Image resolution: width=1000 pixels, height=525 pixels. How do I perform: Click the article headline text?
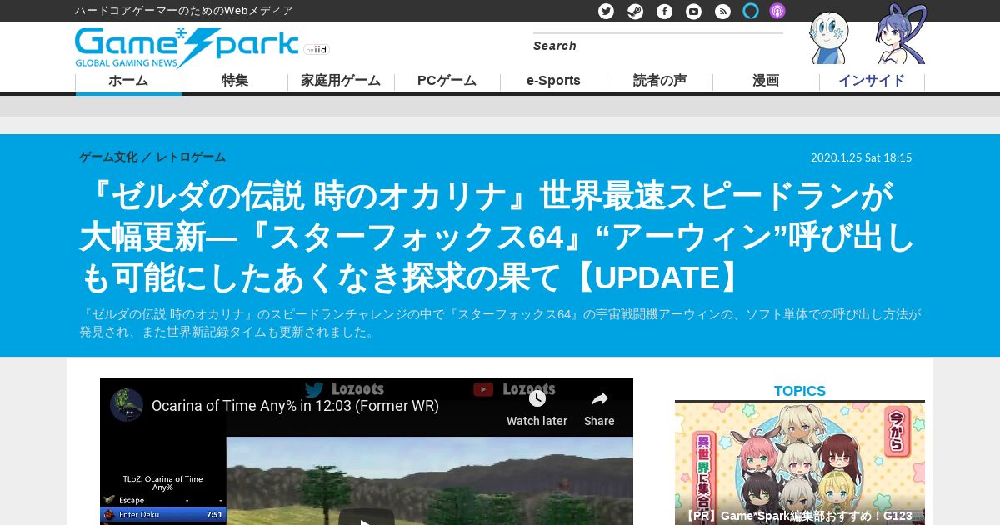tap(497, 237)
